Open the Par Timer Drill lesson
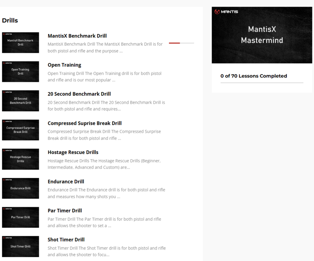Image resolution: width=314 pixels, height=261 pixels. pos(65,211)
